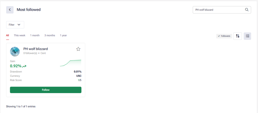
Task: Click the search magnifier icon
Action: tap(247, 10)
